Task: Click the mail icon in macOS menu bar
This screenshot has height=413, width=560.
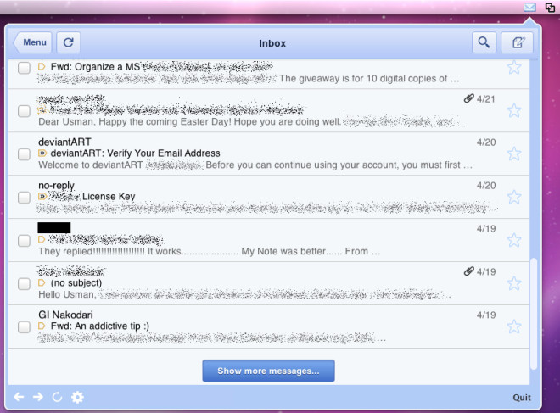Action: click(x=529, y=7)
